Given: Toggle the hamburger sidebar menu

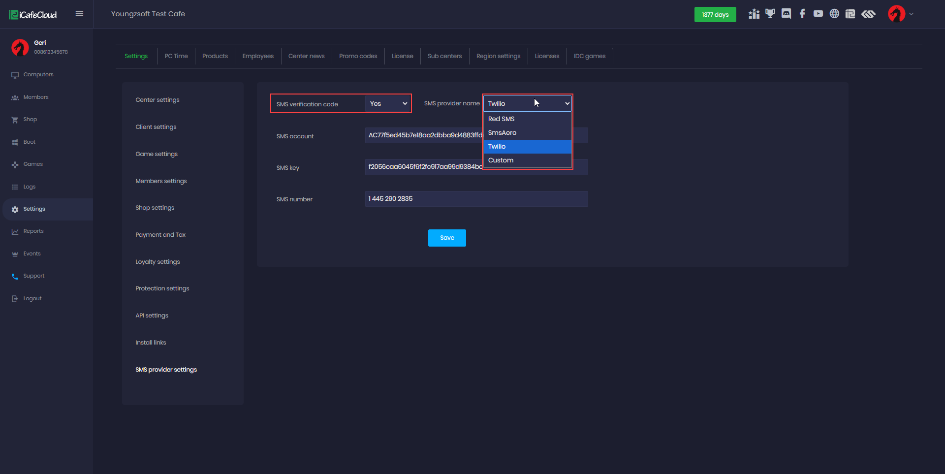Looking at the screenshot, I should point(79,14).
